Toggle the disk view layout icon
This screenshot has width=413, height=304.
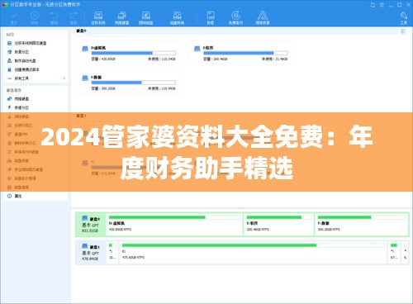[x=403, y=31]
